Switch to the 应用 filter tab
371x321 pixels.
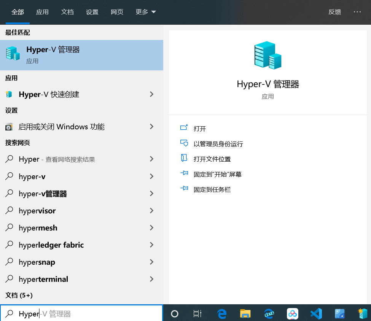click(x=42, y=12)
